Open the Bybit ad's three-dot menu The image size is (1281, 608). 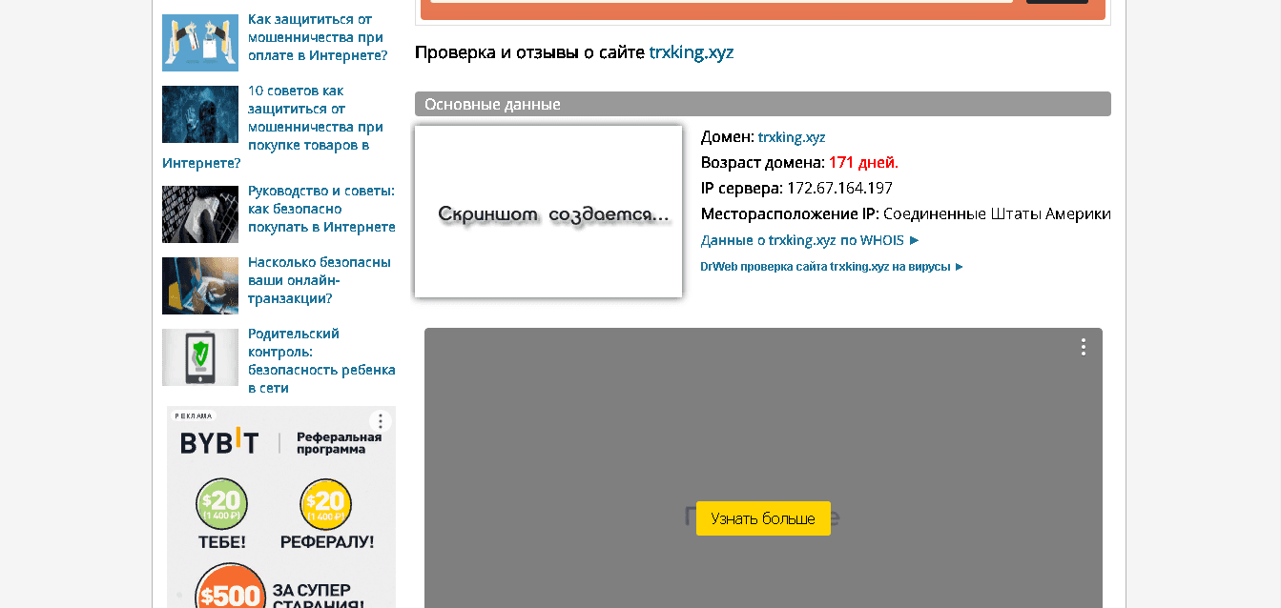[x=381, y=421]
